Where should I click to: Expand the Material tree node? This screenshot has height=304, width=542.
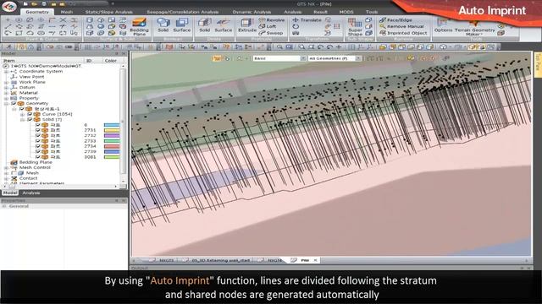pyautogui.click(x=6, y=93)
